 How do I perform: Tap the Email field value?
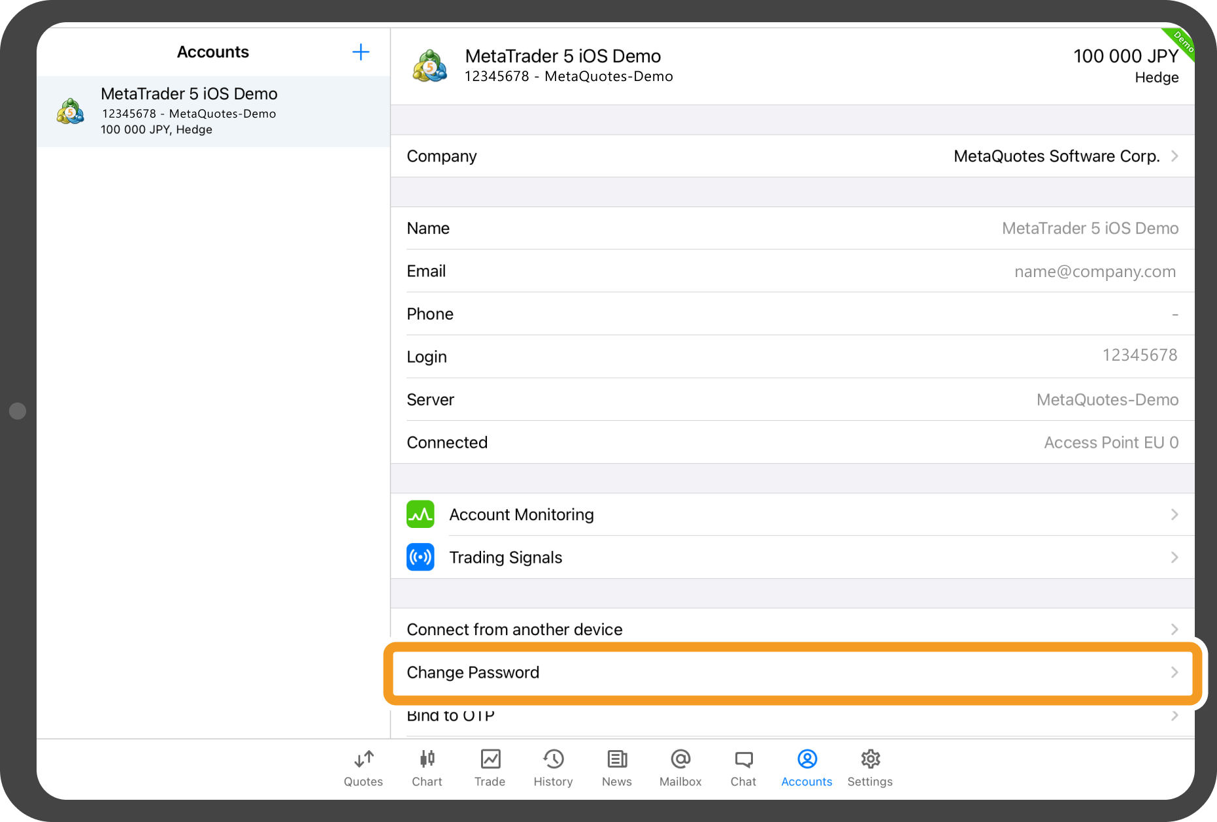coord(1095,271)
